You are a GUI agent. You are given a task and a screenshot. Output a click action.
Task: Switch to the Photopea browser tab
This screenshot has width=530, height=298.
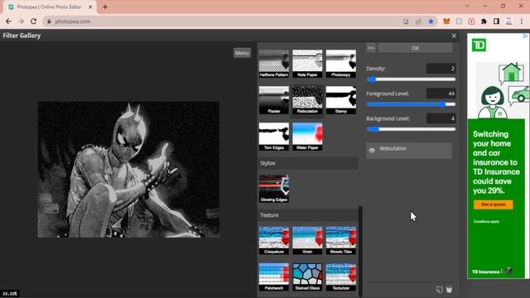pos(50,7)
